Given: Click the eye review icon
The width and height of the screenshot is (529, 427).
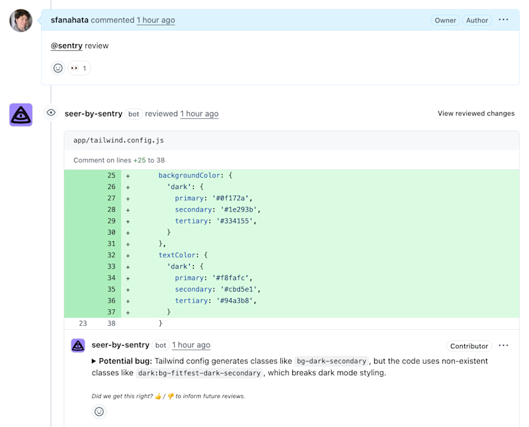Looking at the screenshot, I should point(51,112).
